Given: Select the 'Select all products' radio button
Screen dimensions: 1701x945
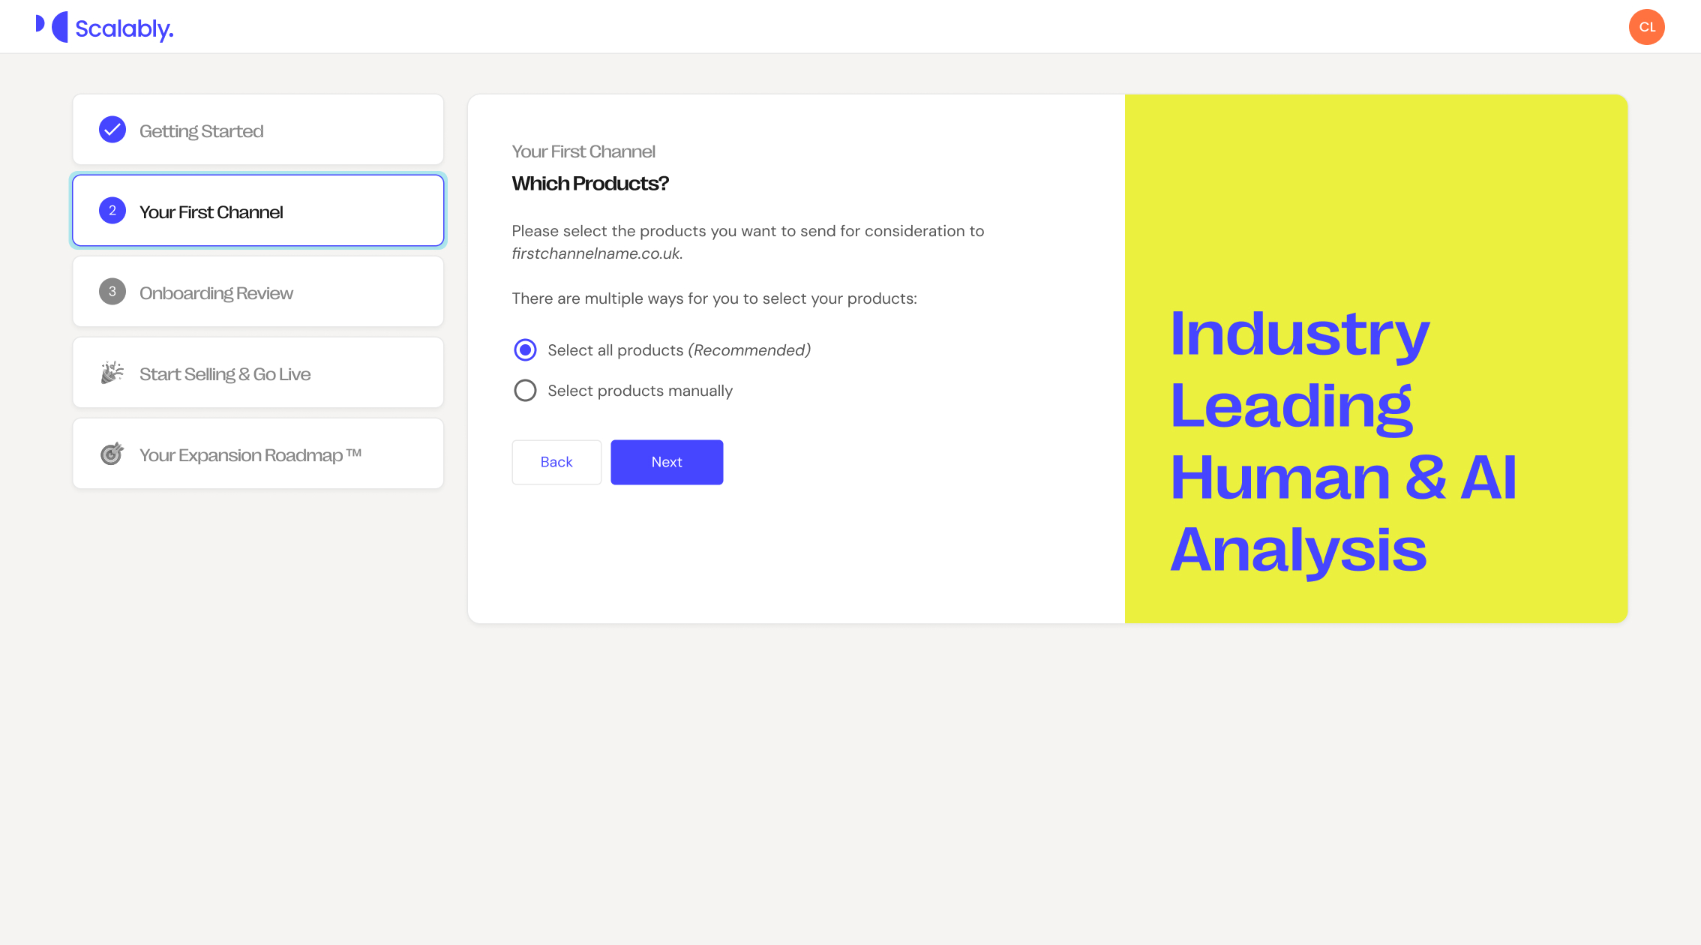Looking at the screenshot, I should click(525, 350).
